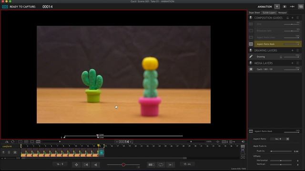
Task: Select the Drawing layer row
Action: coord(278,57)
